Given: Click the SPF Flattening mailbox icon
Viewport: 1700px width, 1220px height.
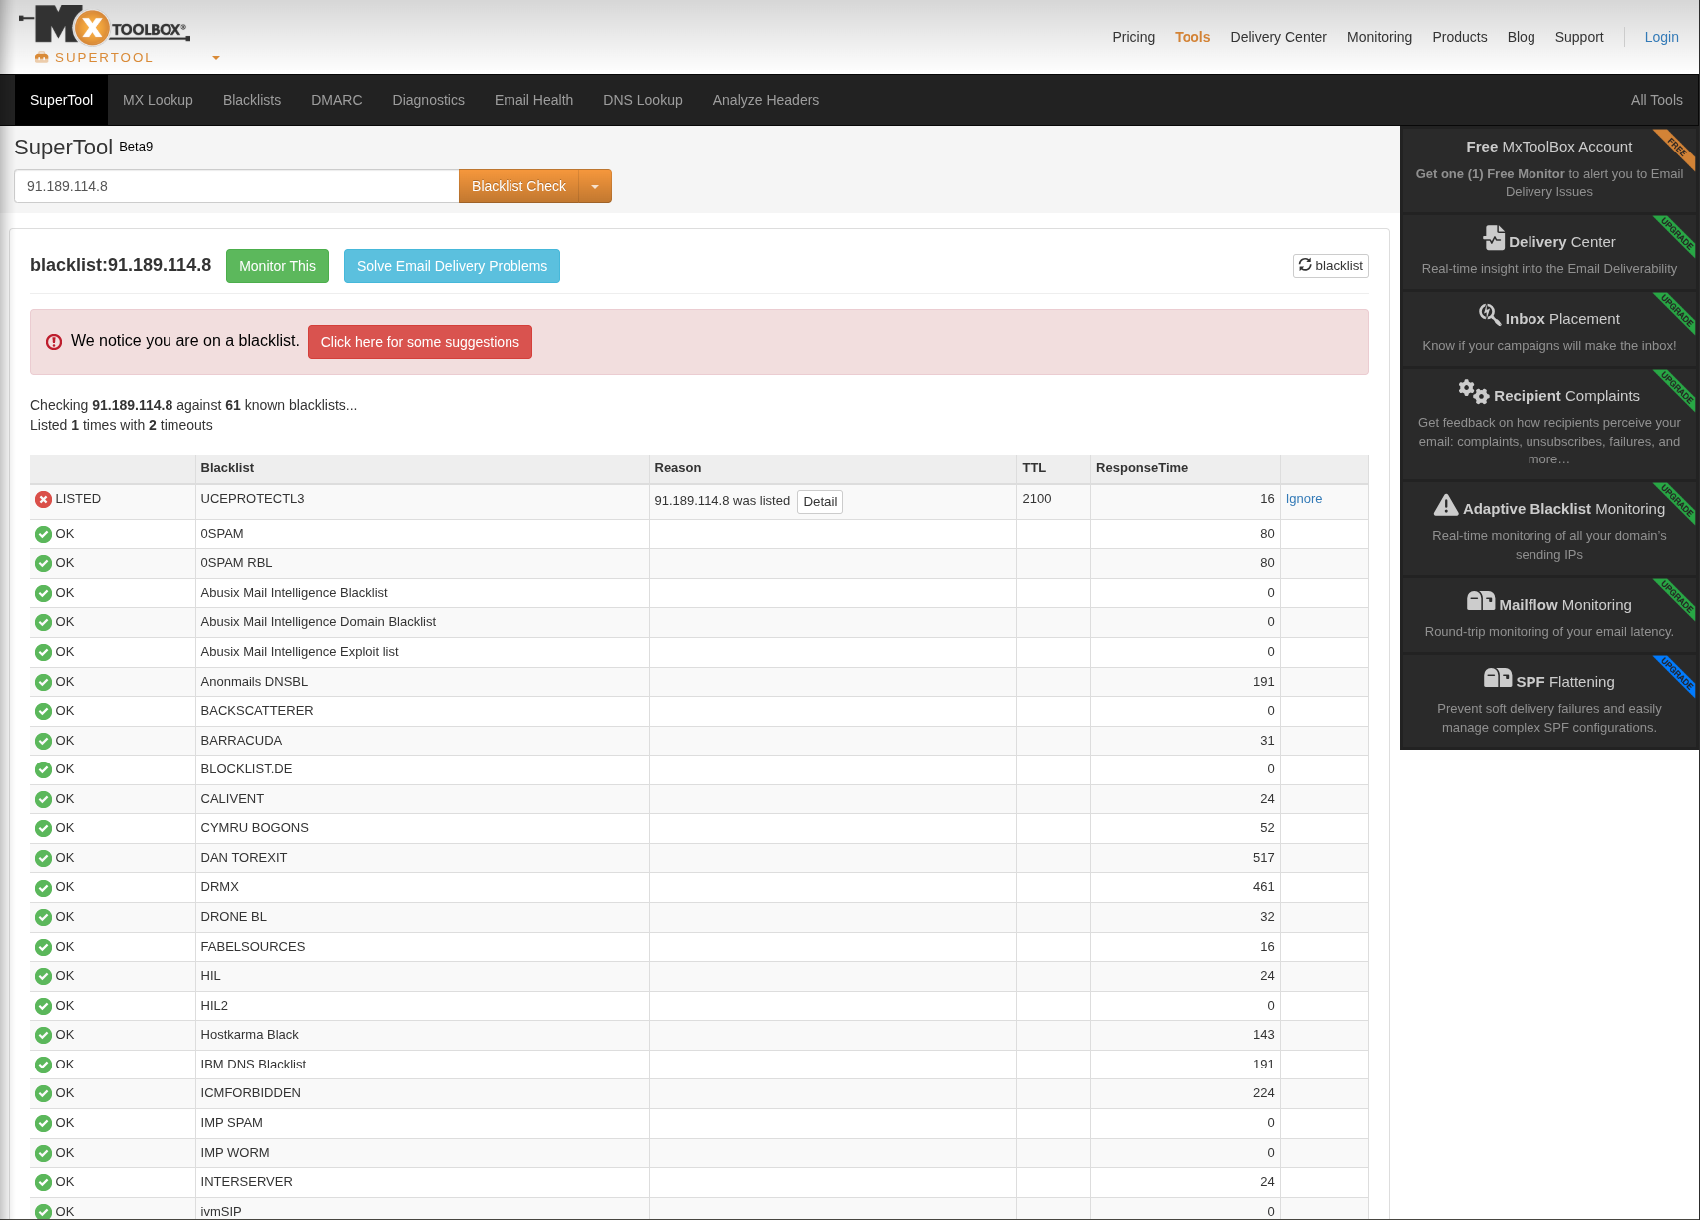Looking at the screenshot, I should pos(1498,678).
